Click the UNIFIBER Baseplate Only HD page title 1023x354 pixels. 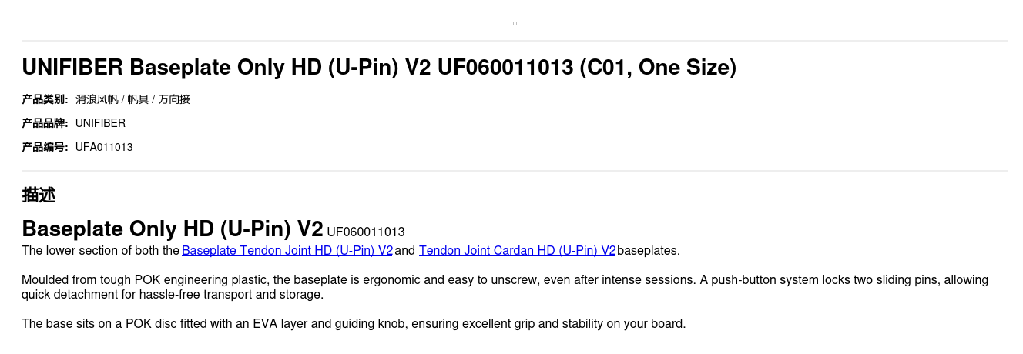[x=379, y=68]
